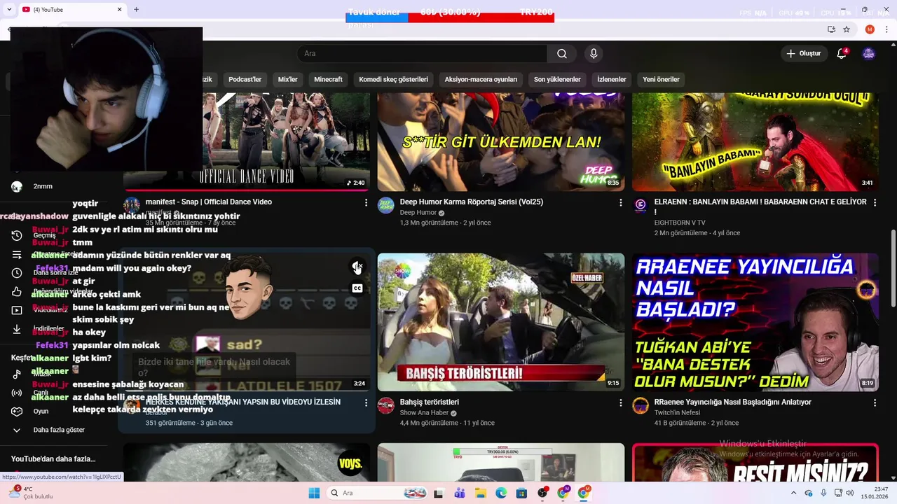This screenshot has width=897, height=504.
Task: Click the Windows Start button
Action: tap(314, 493)
